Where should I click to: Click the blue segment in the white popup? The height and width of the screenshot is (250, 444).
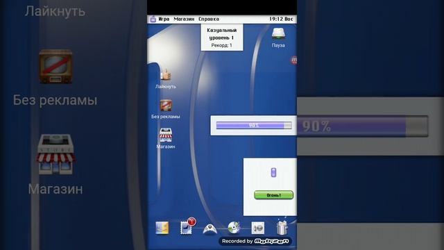click(273, 172)
